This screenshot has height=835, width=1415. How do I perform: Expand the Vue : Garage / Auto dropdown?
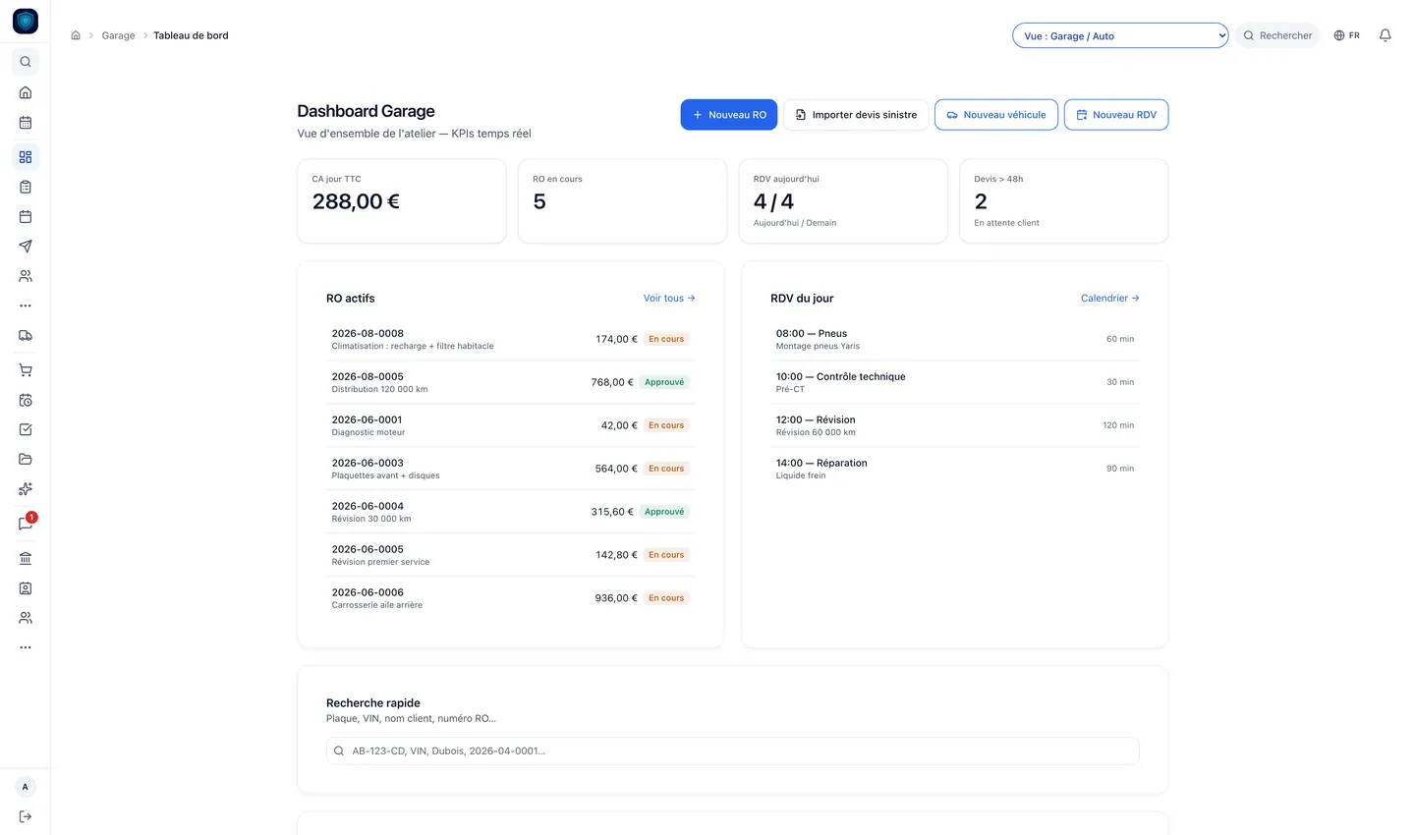pos(1120,35)
